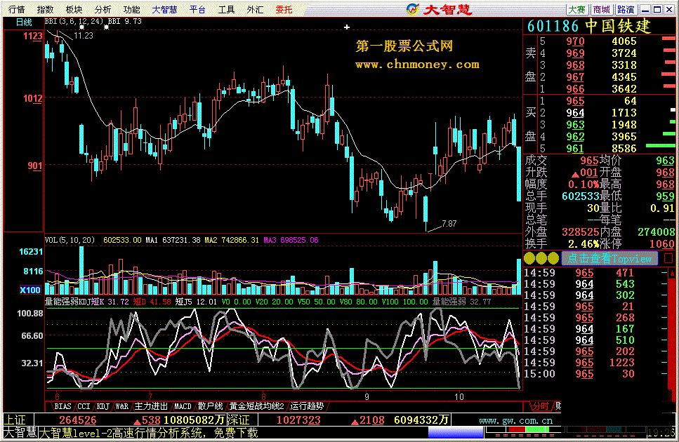Image resolution: width=679 pixels, height=442 pixels.
Task: Open the 平台 menu
Action: tap(197, 9)
